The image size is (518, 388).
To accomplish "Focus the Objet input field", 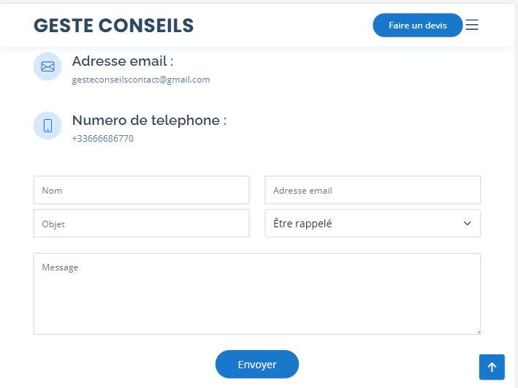I will pos(142,224).
